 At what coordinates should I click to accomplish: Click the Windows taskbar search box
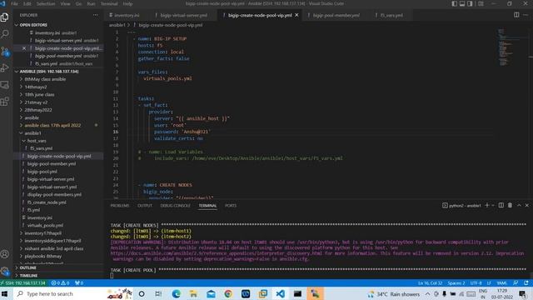pyautogui.click(x=73, y=293)
